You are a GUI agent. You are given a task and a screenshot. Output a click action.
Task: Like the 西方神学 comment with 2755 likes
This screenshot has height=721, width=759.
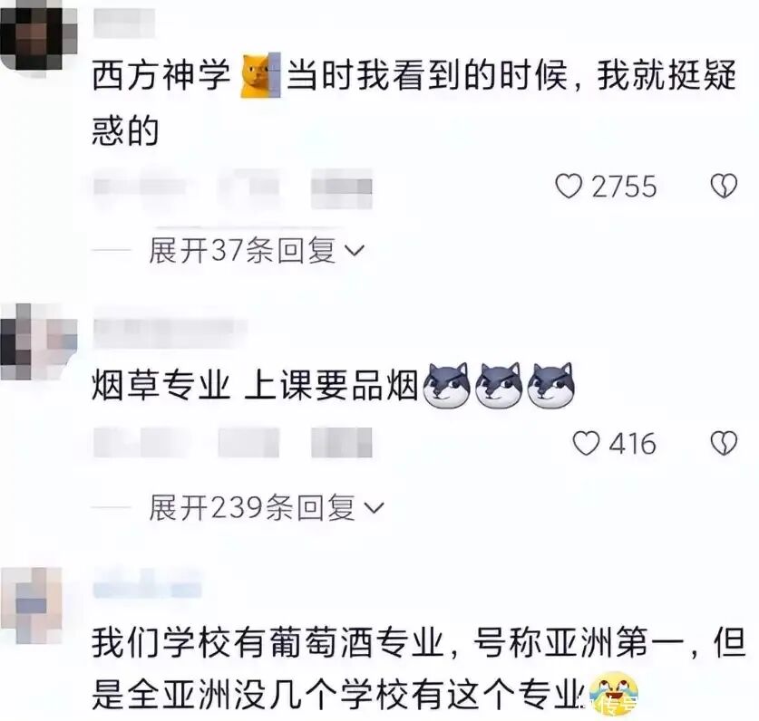point(569,187)
